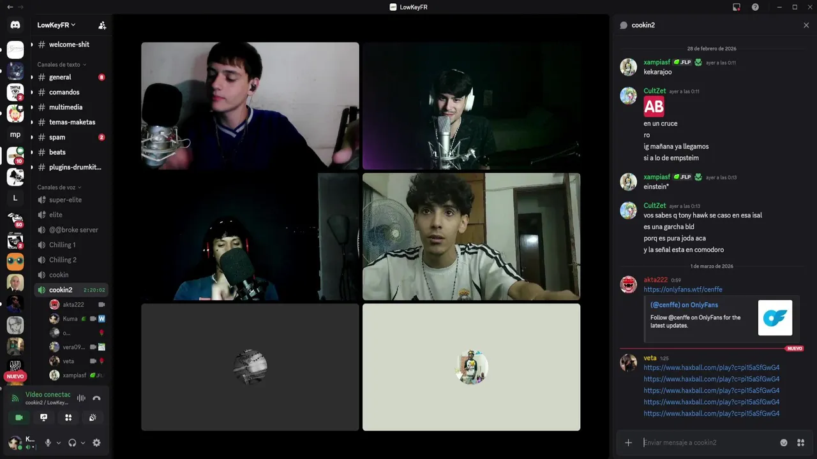Click the NUEVO unread mentions pill

(14, 376)
